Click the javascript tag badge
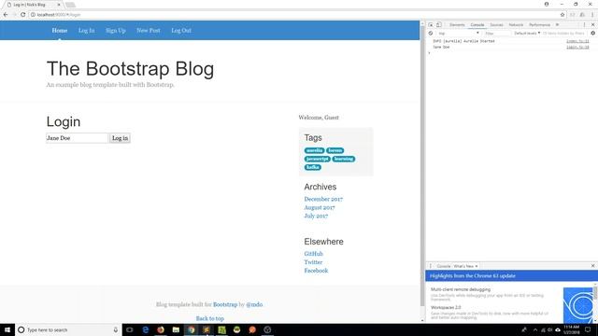598x336 pixels. [318, 159]
